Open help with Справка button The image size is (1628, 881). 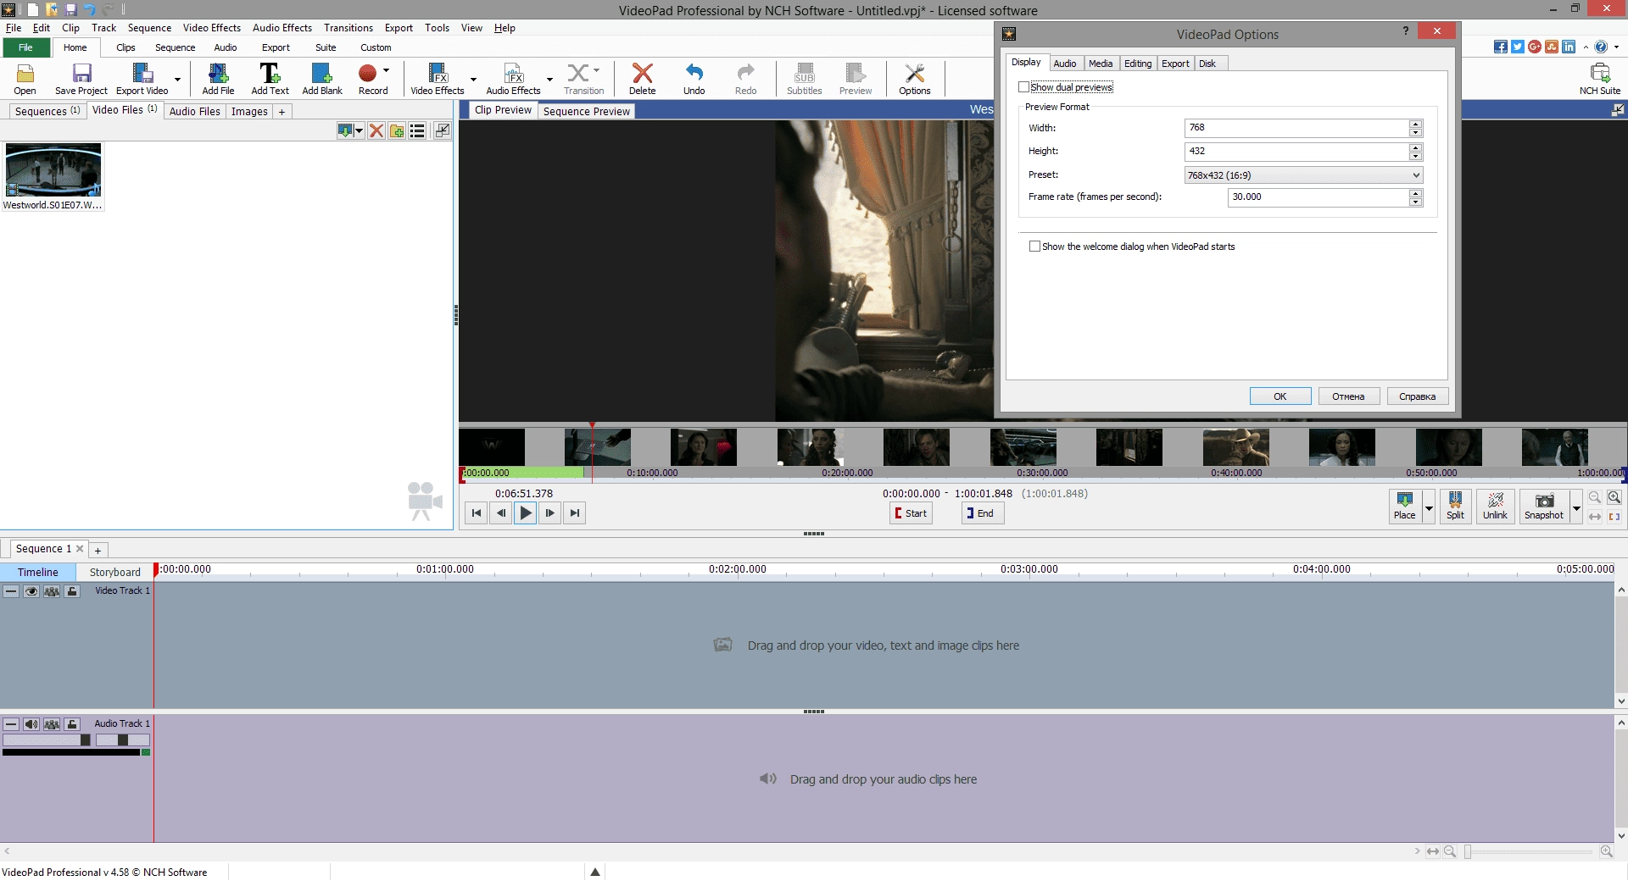tap(1417, 396)
